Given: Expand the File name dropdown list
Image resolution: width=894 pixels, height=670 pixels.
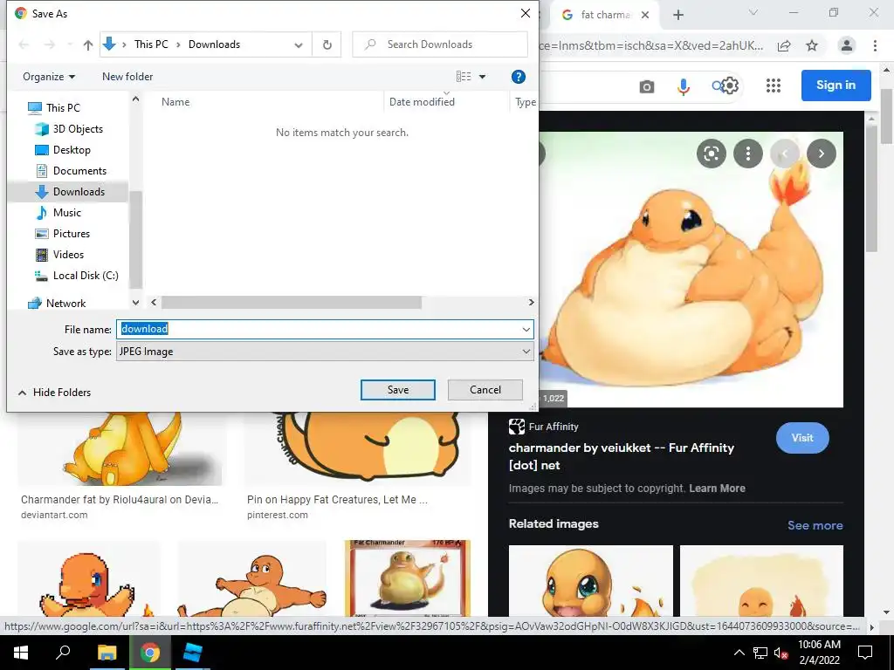Looking at the screenshot, I should pyautogui.click(x=526, y=329).
